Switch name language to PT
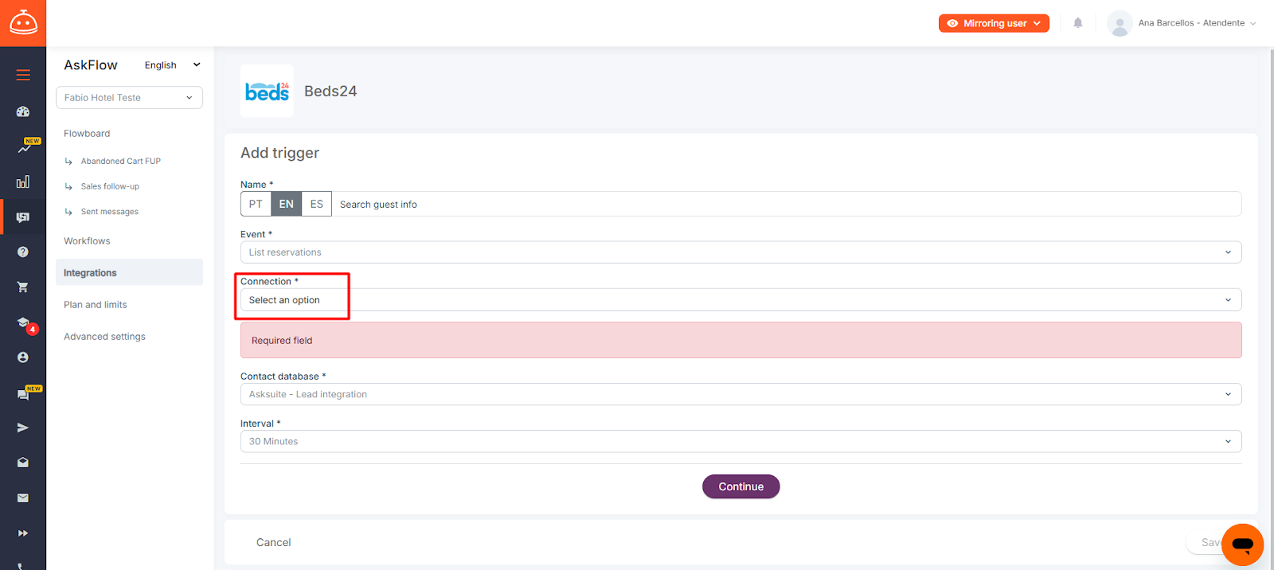 [256, 204]
